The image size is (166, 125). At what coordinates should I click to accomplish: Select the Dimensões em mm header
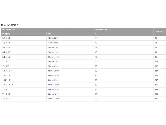pyautogui.click(x=124, y=30)
